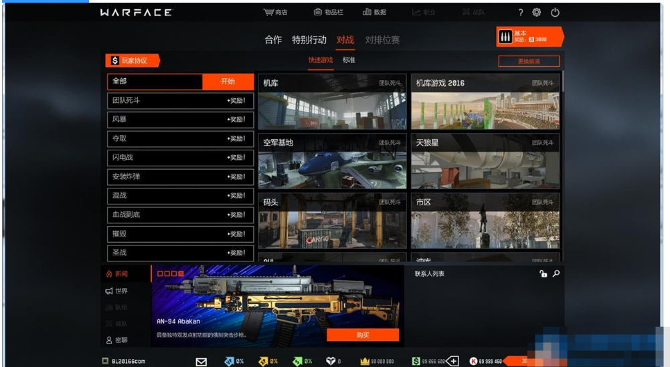Open settings via the gear icon

click(x=537, y=13)
